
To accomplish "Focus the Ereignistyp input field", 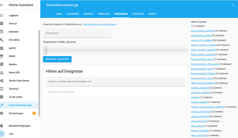I will [x=77, y=33].
